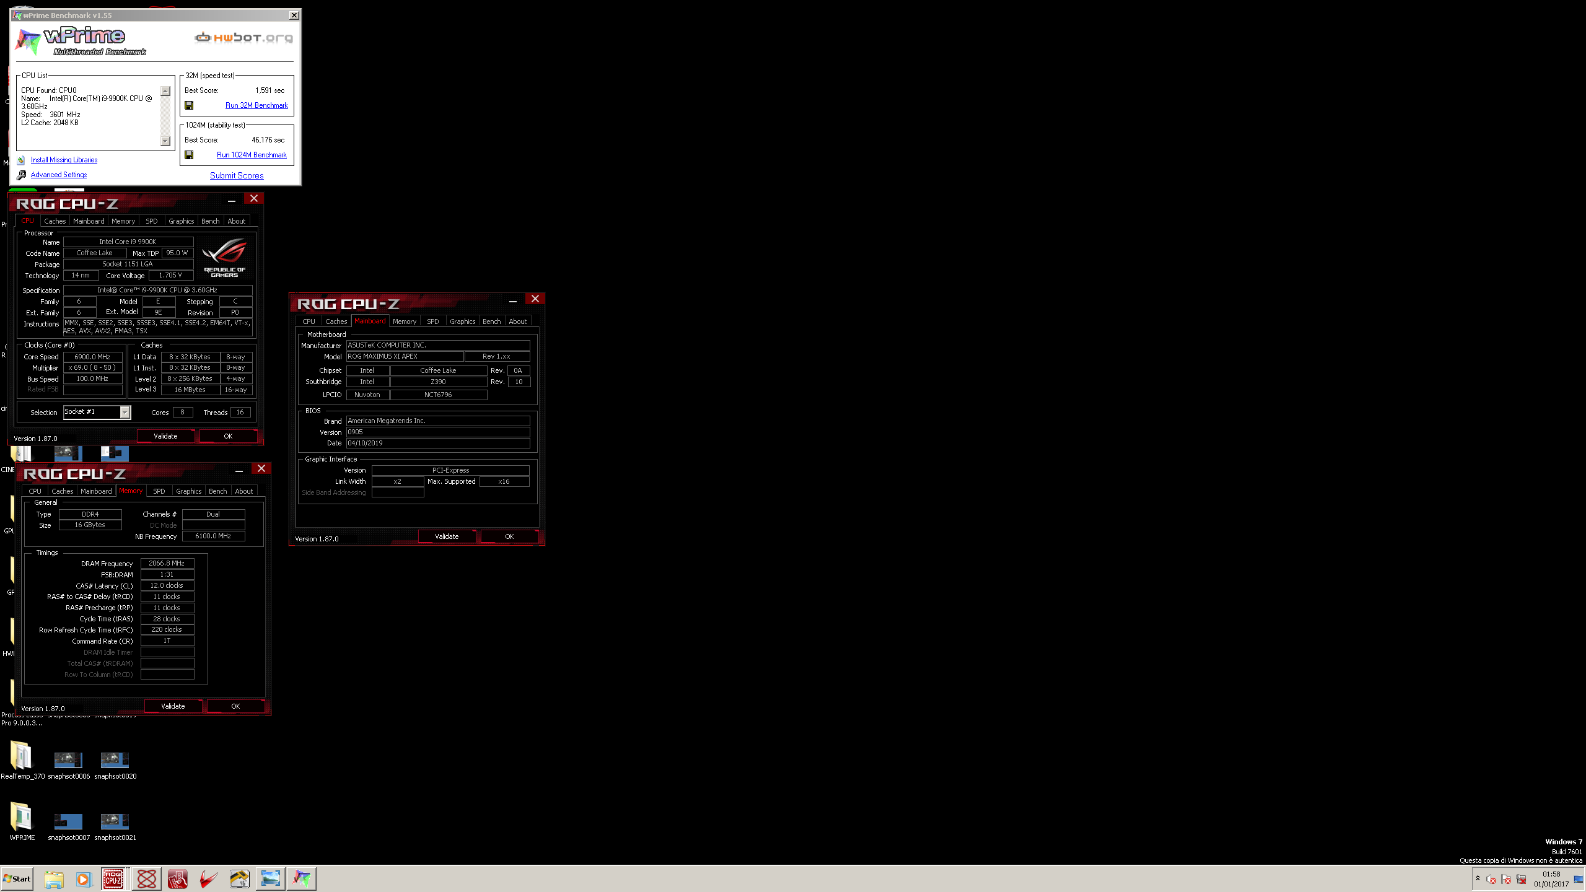Viewport: 1586px width, 892px height.
Task: Click the Submit Scores link
Action: point(237,175)
